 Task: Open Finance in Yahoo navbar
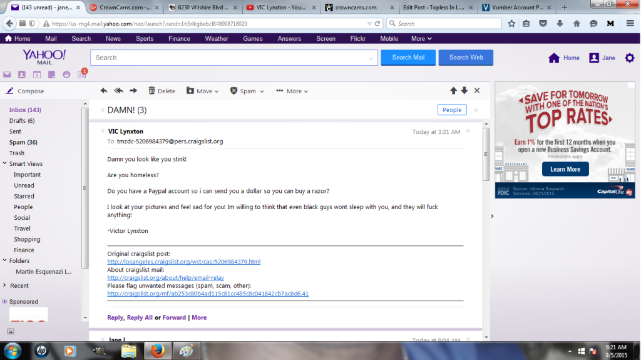179,38
